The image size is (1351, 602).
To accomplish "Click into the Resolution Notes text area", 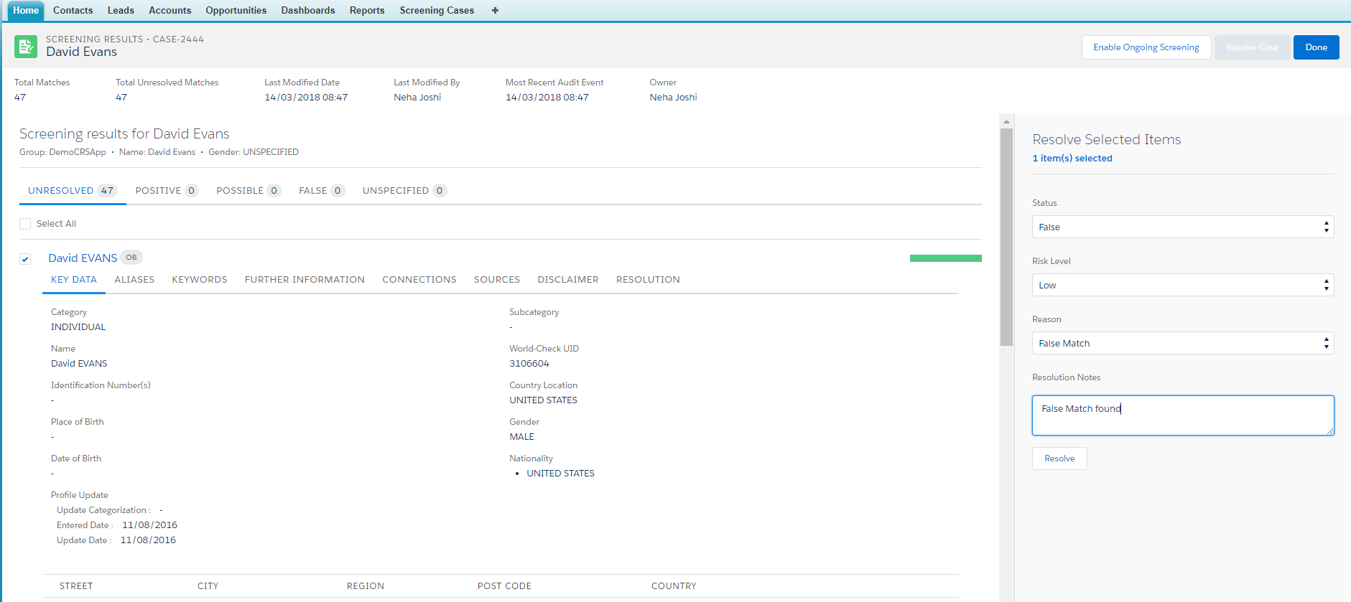I will (1182, 415).
